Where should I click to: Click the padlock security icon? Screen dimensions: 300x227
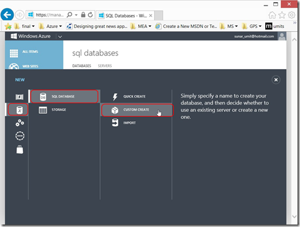pyautogui.click(x=83, y=15)
